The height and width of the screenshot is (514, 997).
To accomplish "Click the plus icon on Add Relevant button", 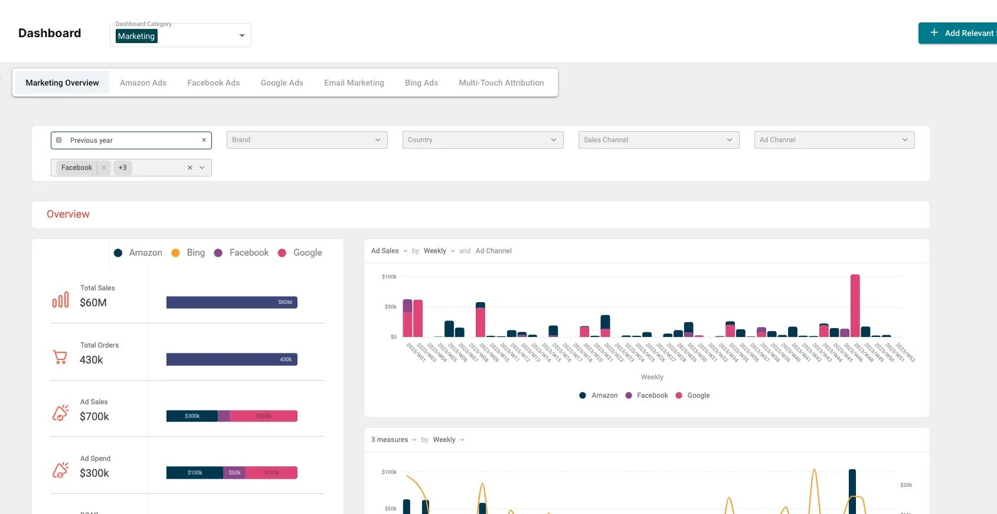I will 934,33.
